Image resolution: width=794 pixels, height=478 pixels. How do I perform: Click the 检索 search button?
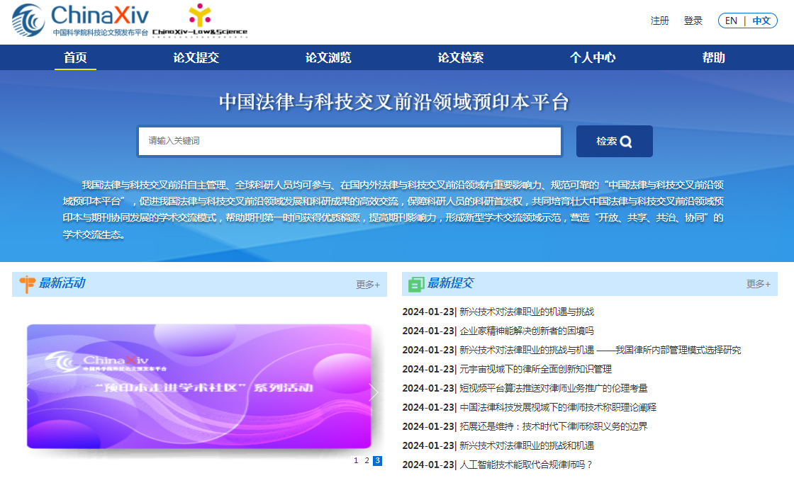614,141
